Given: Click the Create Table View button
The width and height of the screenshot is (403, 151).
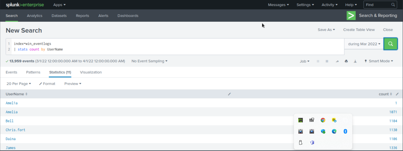Looking at the screenshot, I should coord(359,30).
